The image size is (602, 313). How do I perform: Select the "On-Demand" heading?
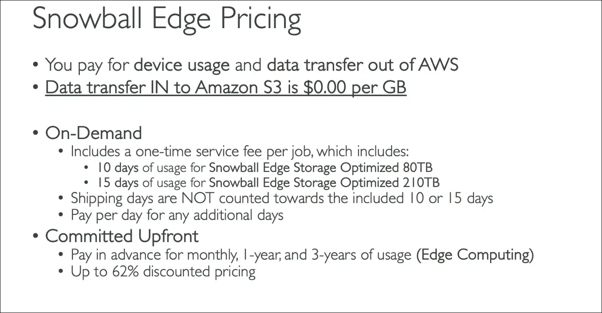click(x=93, y=133)
